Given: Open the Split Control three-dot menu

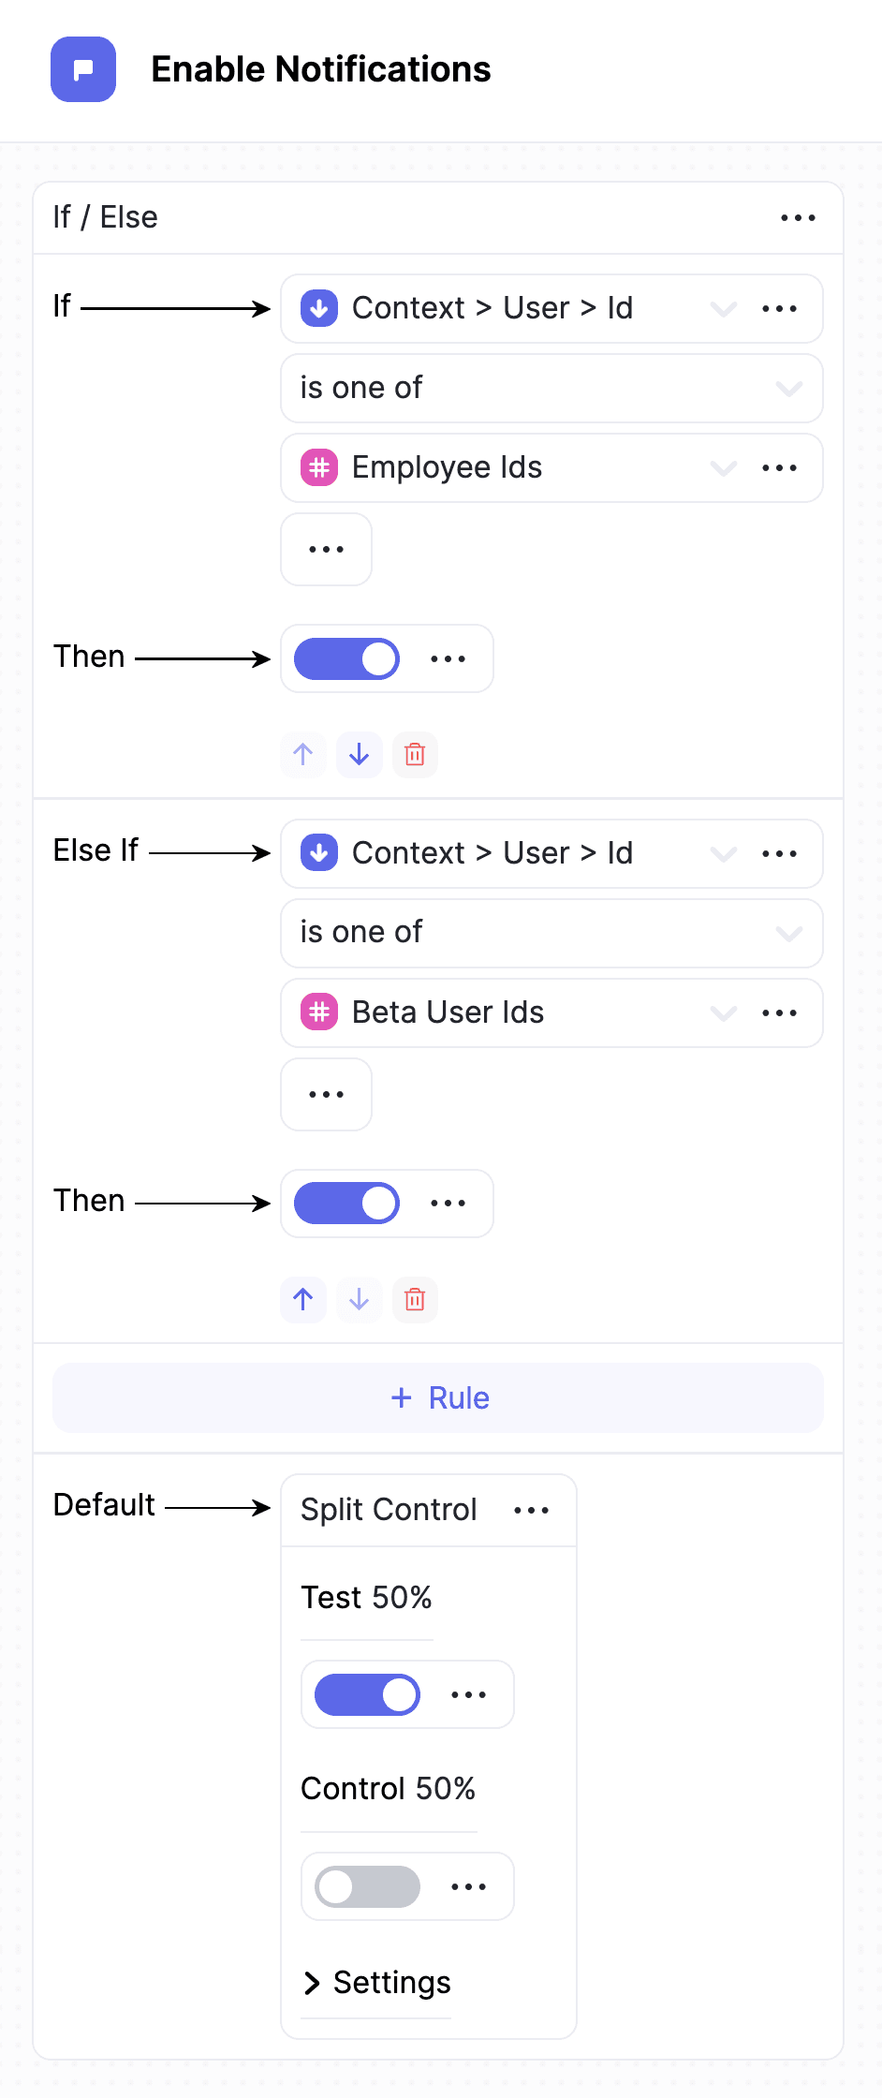Looking at the screenshot, I should pos(531,1510).
